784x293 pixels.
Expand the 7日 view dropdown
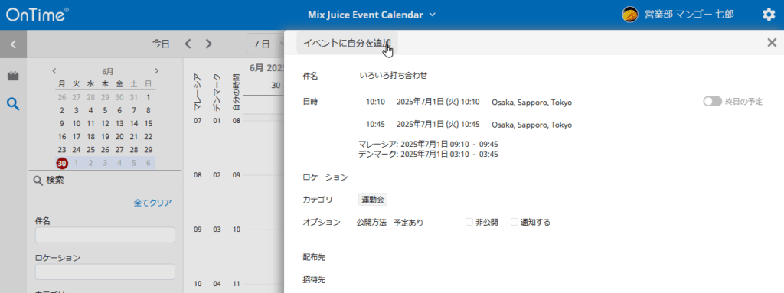pyautogui.click(x=265, y=44)
